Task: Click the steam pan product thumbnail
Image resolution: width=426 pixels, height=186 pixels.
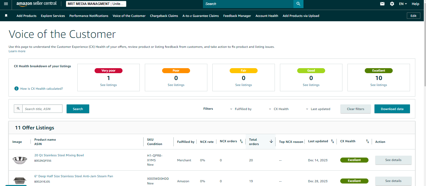Action: (x=19, y=181)
